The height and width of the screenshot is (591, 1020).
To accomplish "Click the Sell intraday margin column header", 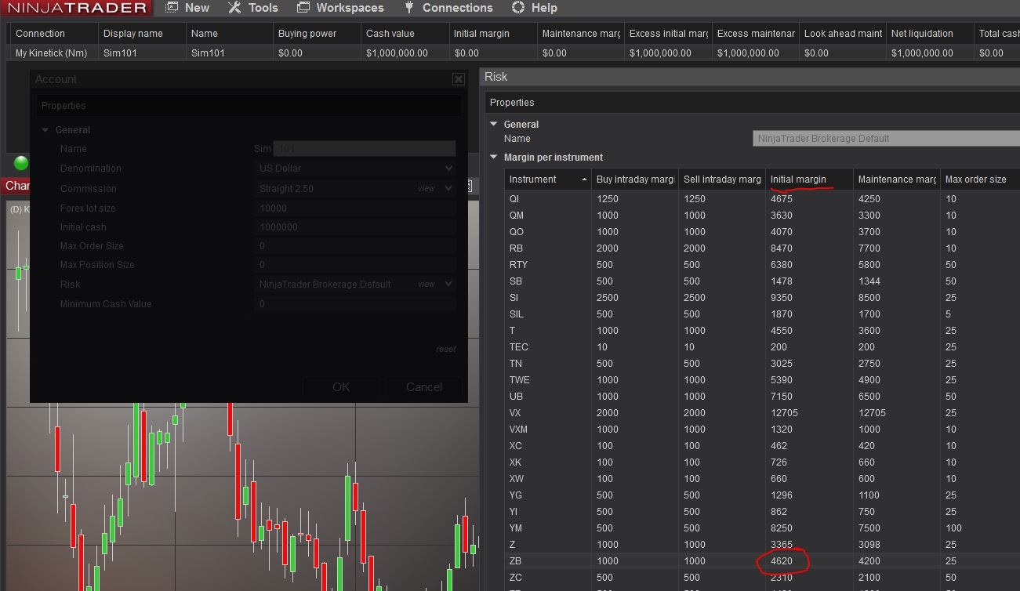I will (722, 179).
